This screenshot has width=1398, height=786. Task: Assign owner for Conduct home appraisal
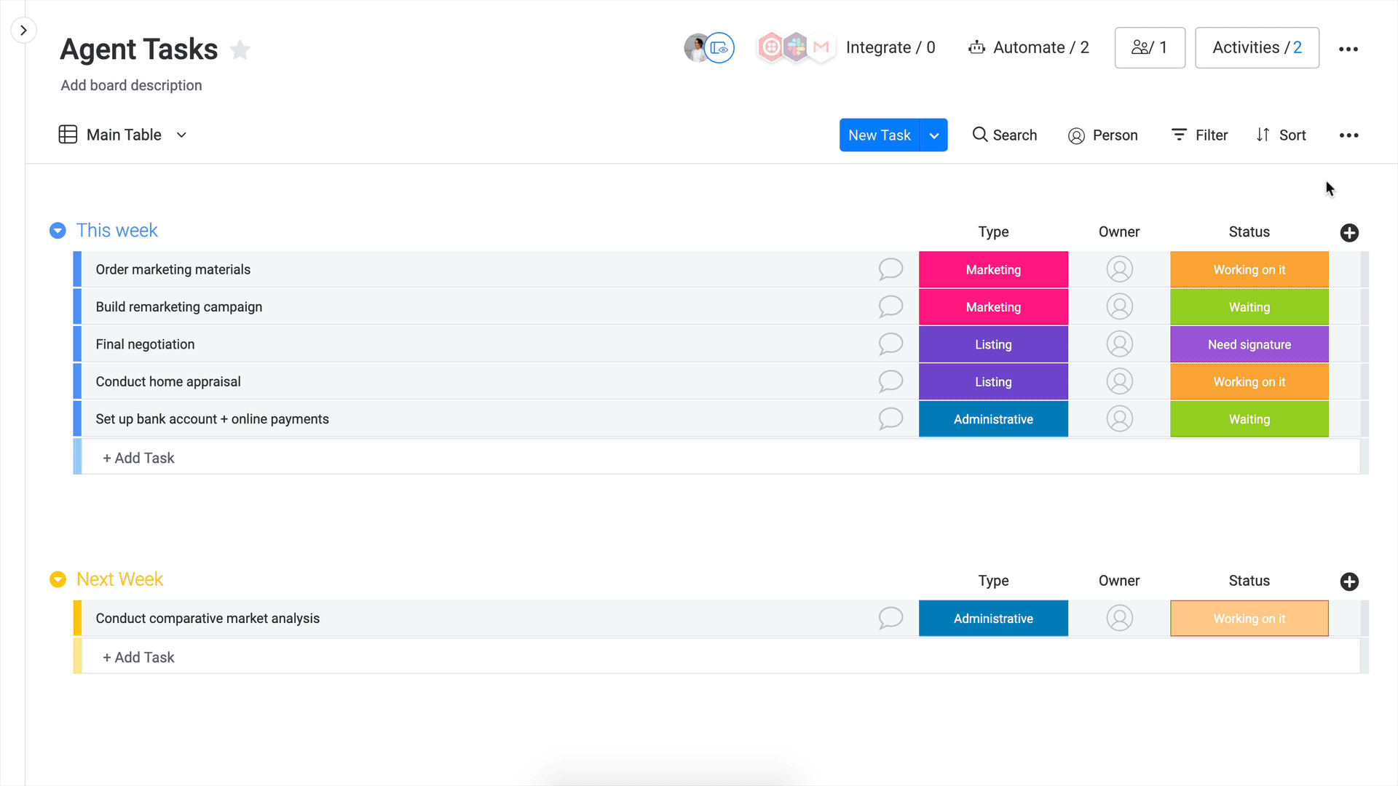coord(1119,381)
